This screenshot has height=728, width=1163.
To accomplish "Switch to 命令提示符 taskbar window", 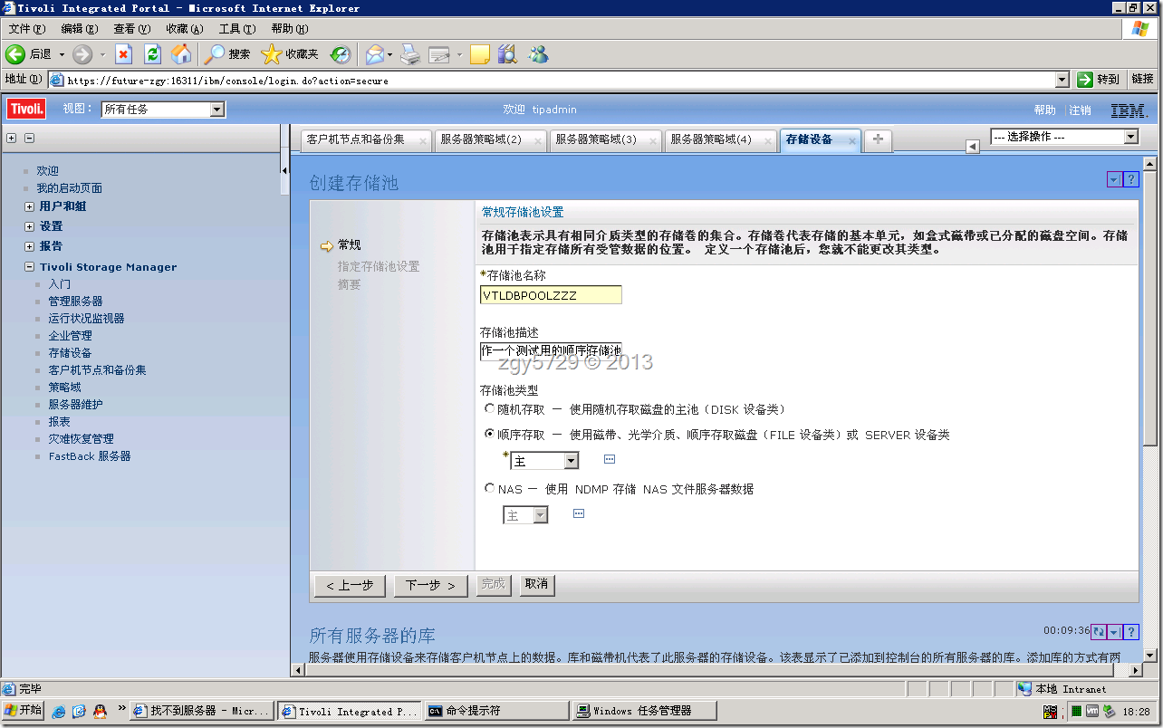I will (x=496, y=711).
